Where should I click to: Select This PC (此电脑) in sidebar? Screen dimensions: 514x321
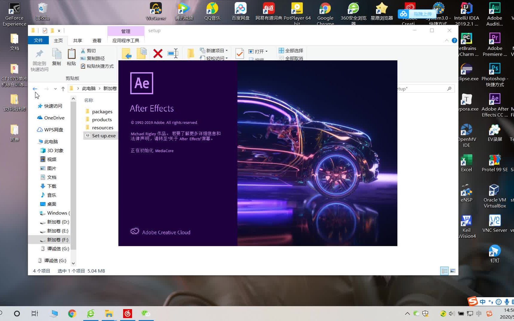click(48, 141)
